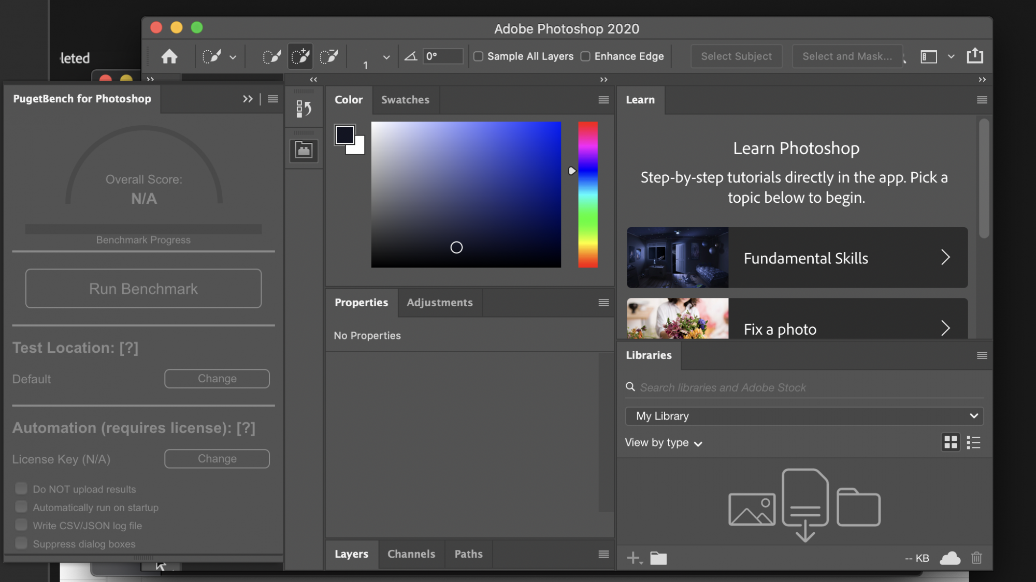Click the foreground color swatch
The height and width of the screenshot is (582, 1036).
tap(343, 135)
